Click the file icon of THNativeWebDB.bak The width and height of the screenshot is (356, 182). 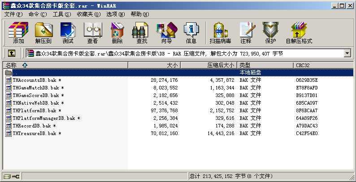(9, 103)
